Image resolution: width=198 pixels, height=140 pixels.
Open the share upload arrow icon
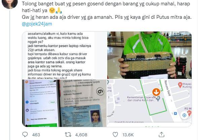[161, 134]
